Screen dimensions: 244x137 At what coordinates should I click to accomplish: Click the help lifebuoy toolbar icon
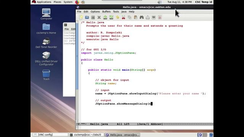(x=160, y=18)
